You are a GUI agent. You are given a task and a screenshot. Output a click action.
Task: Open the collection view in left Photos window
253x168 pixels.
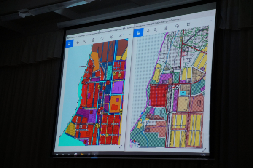(x=70, y=44)
